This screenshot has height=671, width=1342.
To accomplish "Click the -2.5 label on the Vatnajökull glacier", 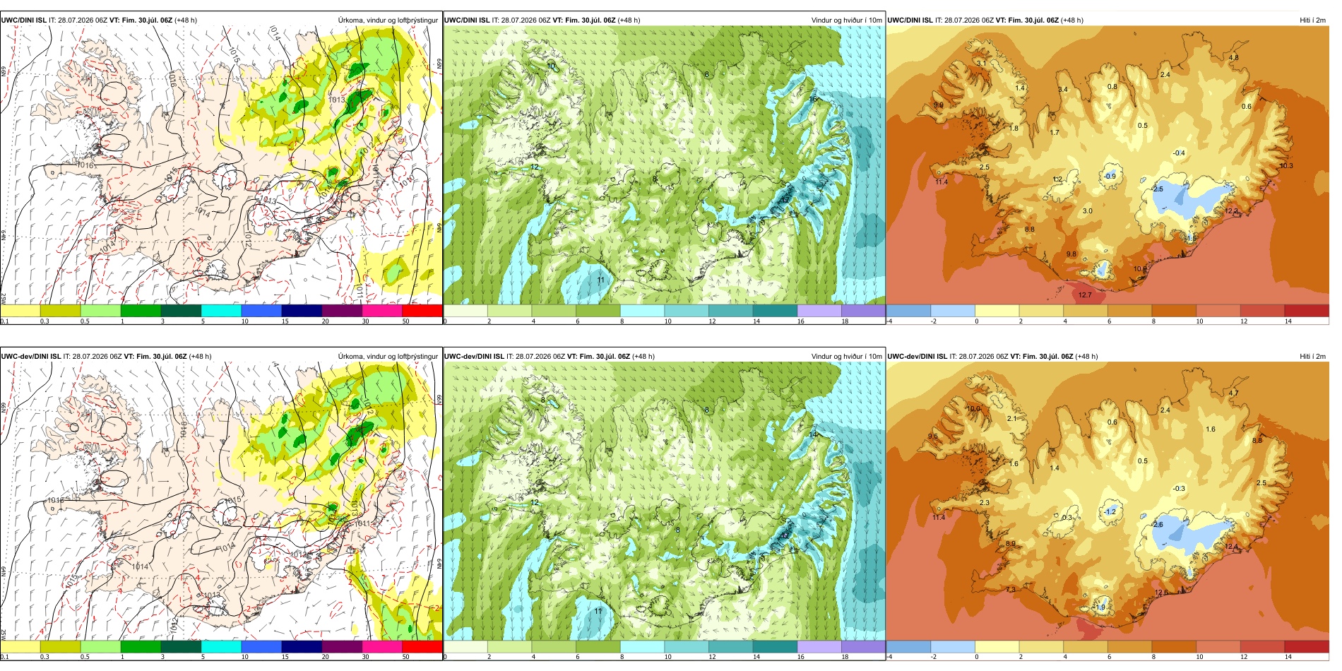I will click(x=1157, y=189).
